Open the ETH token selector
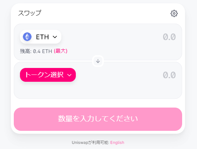The width and height of the screenshot is (197, 149). [41, 37]
